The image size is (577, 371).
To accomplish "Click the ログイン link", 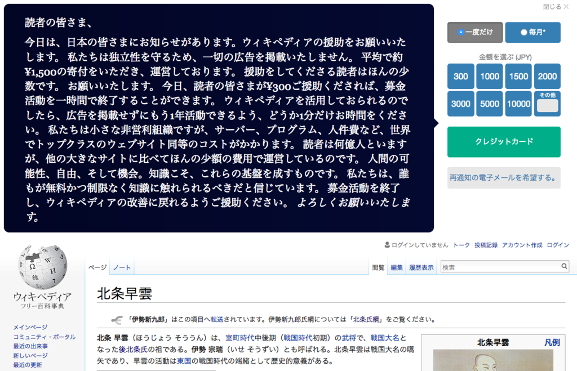I will pos(557,245).
